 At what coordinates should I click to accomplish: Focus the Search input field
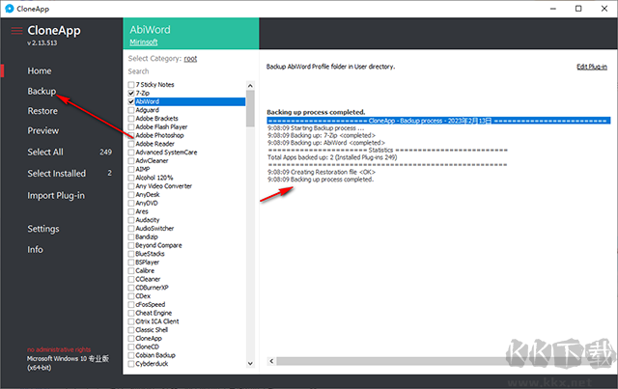[x=185, y=71]
